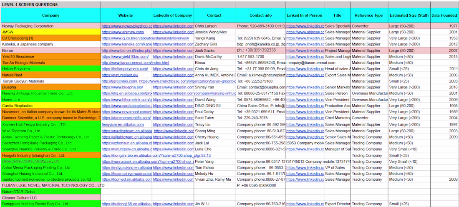Select contact Chris Larsen cell

[215, 26]
